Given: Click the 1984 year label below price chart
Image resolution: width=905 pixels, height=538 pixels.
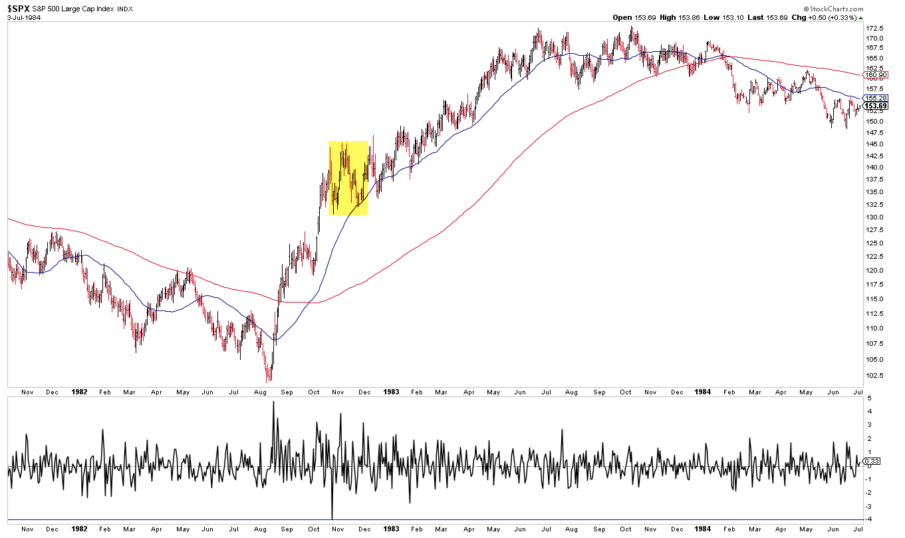Looking at the screenshot, I should [704, 392].
